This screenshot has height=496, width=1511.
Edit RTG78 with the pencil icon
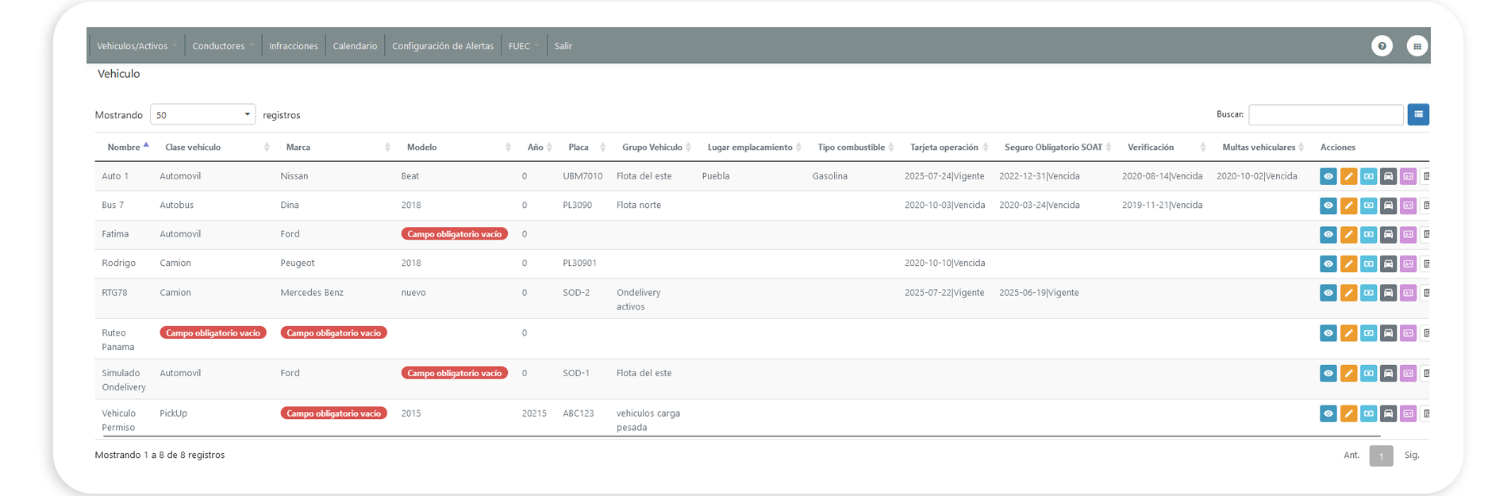[x=1348, y=293]
